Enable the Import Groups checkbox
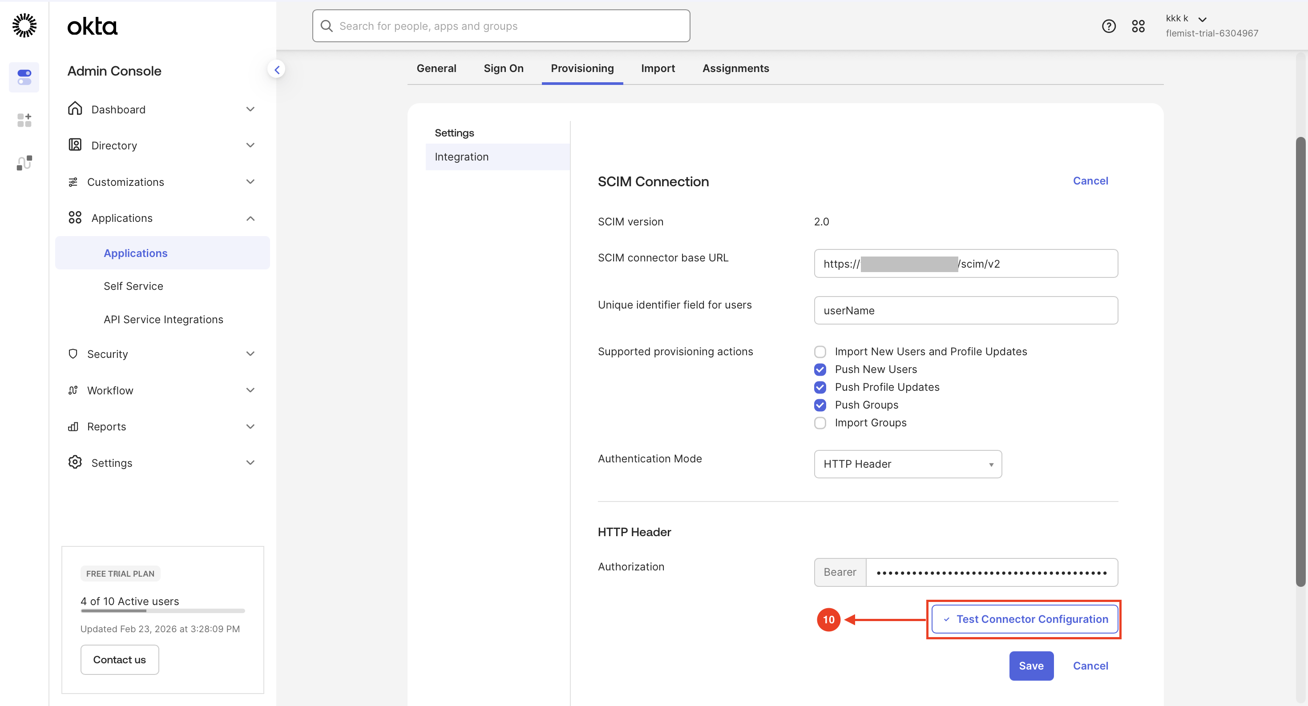 [820, 423]
